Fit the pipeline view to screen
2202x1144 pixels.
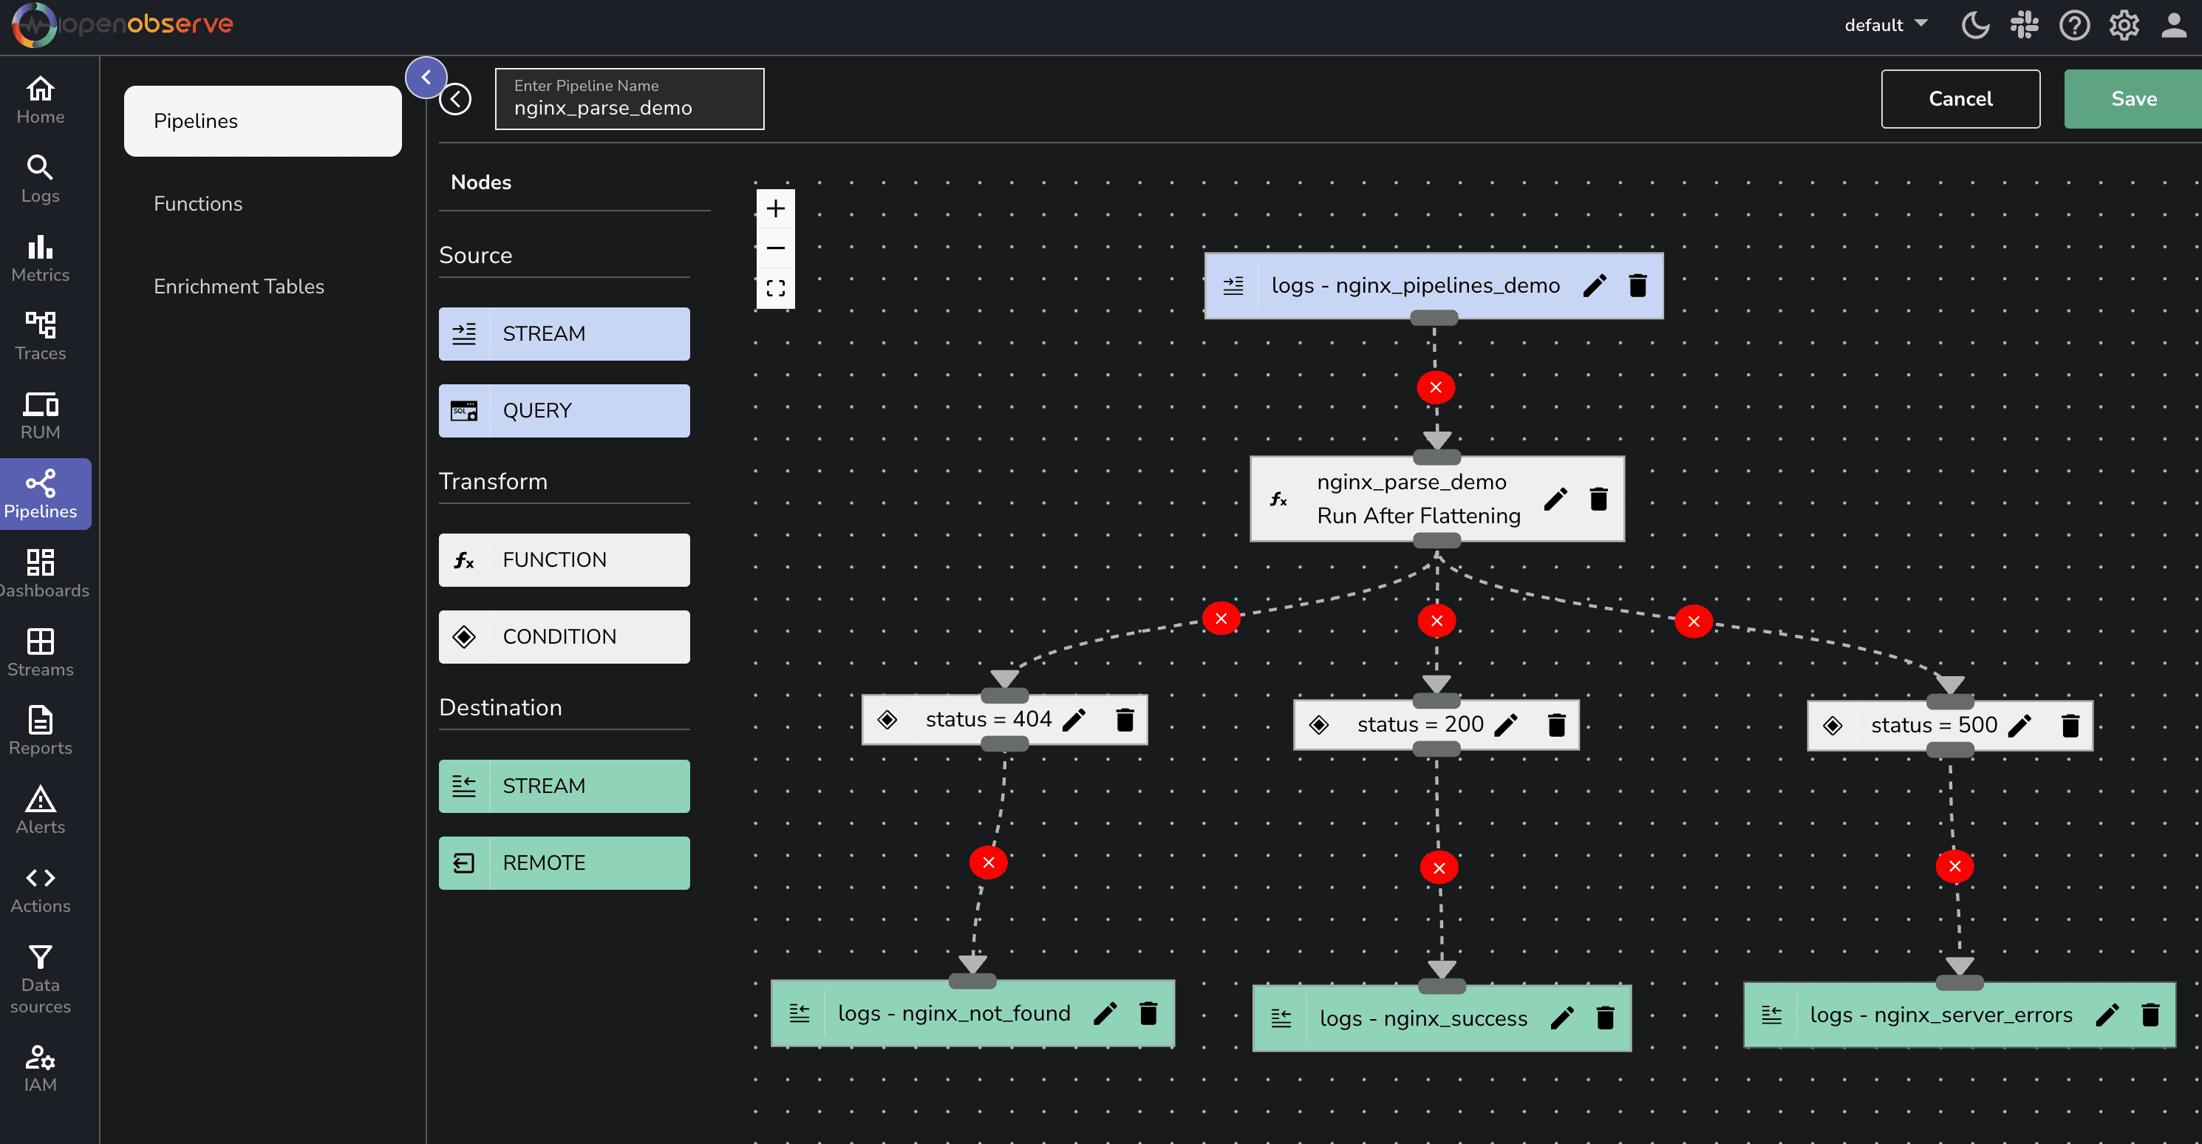pyautogui.click(x=775, y=288)
